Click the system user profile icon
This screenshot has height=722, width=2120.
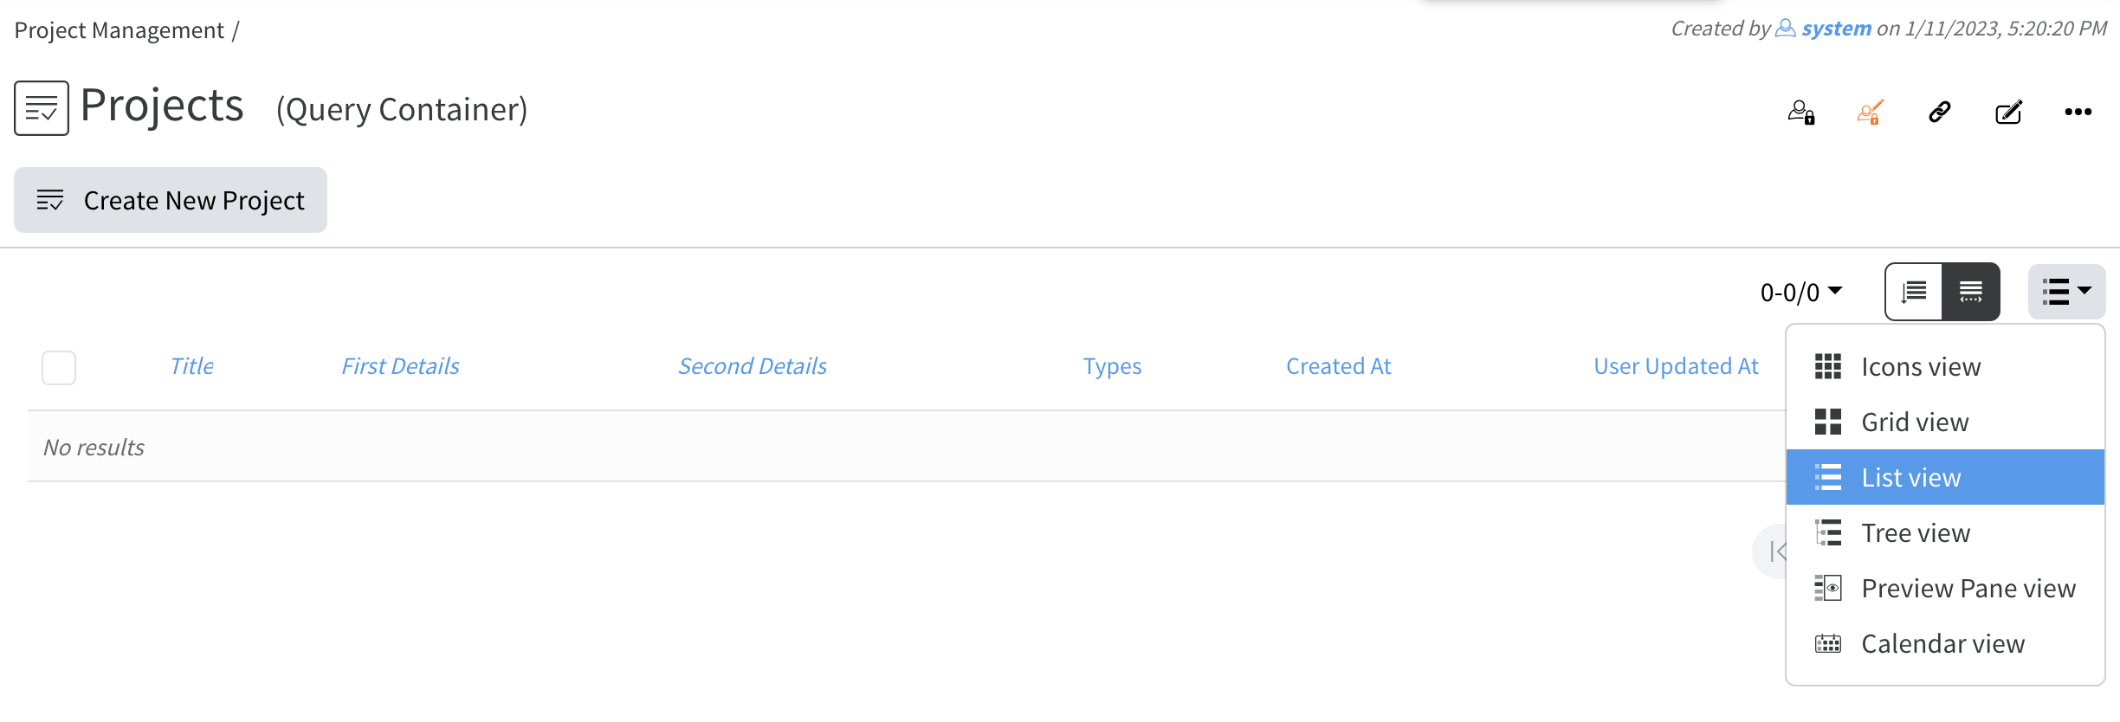click(x=1786, y=29)
